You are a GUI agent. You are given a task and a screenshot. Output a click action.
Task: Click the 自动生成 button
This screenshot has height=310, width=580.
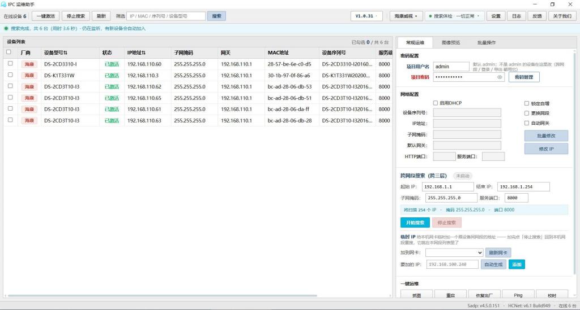pos(493,264)
